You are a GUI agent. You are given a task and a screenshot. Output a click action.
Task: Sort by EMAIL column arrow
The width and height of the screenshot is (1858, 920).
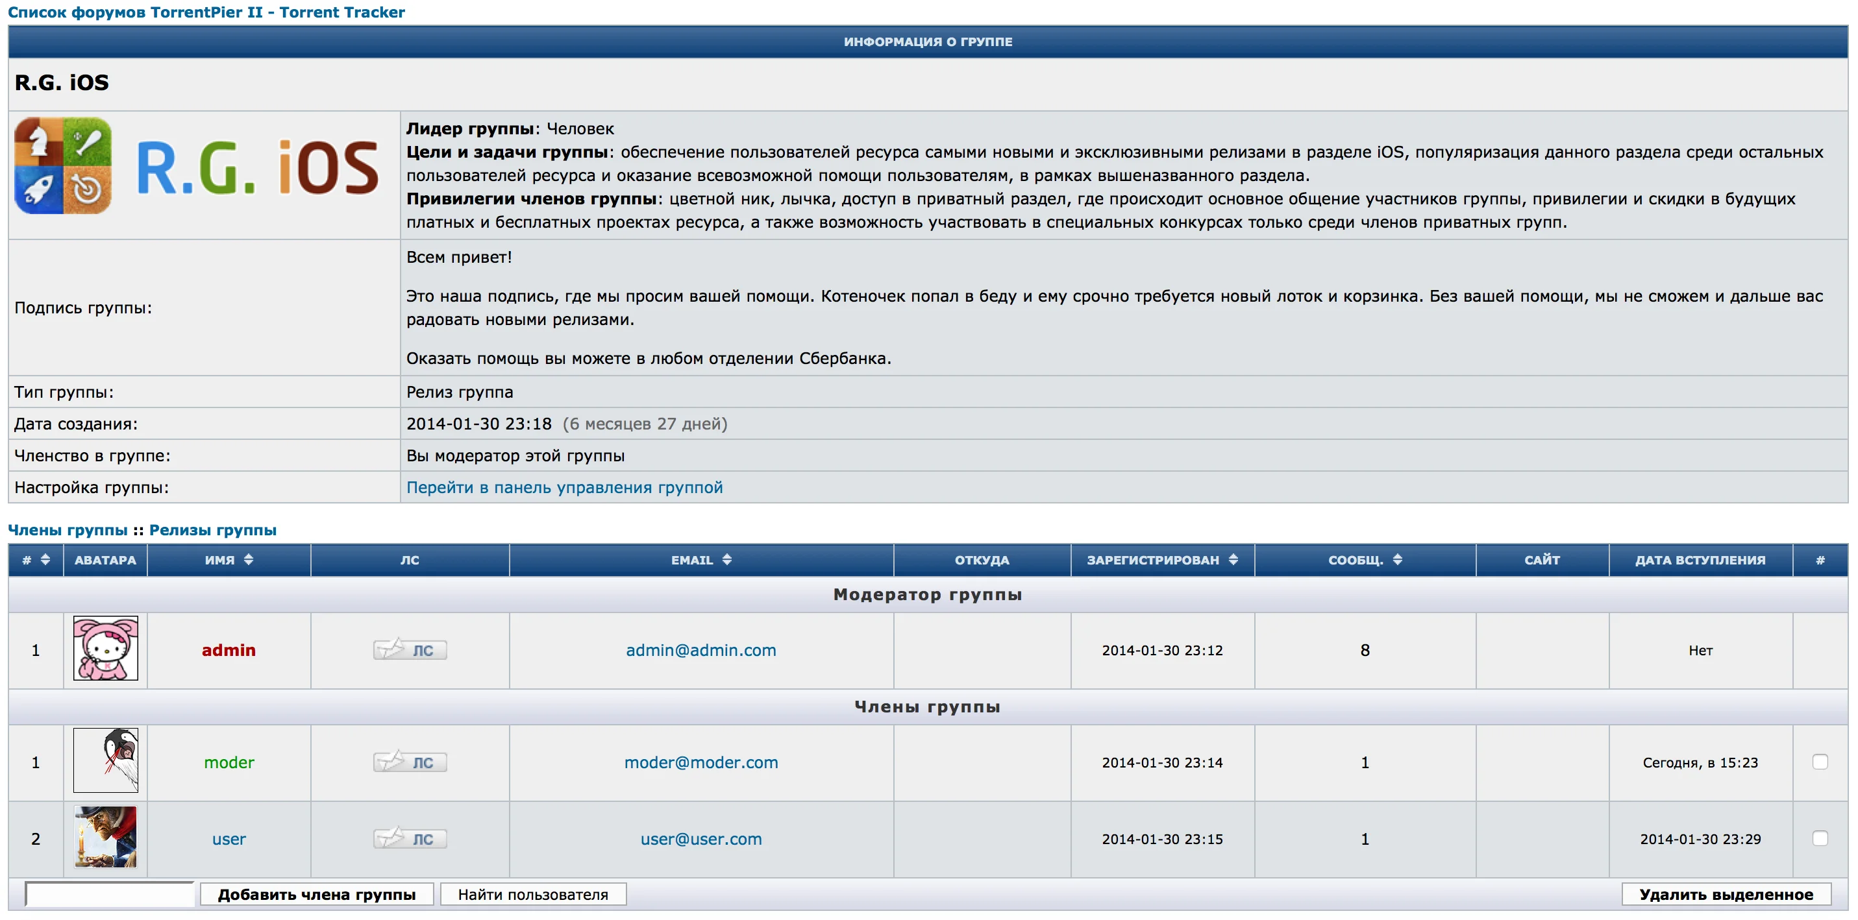[x=726, y=559]
